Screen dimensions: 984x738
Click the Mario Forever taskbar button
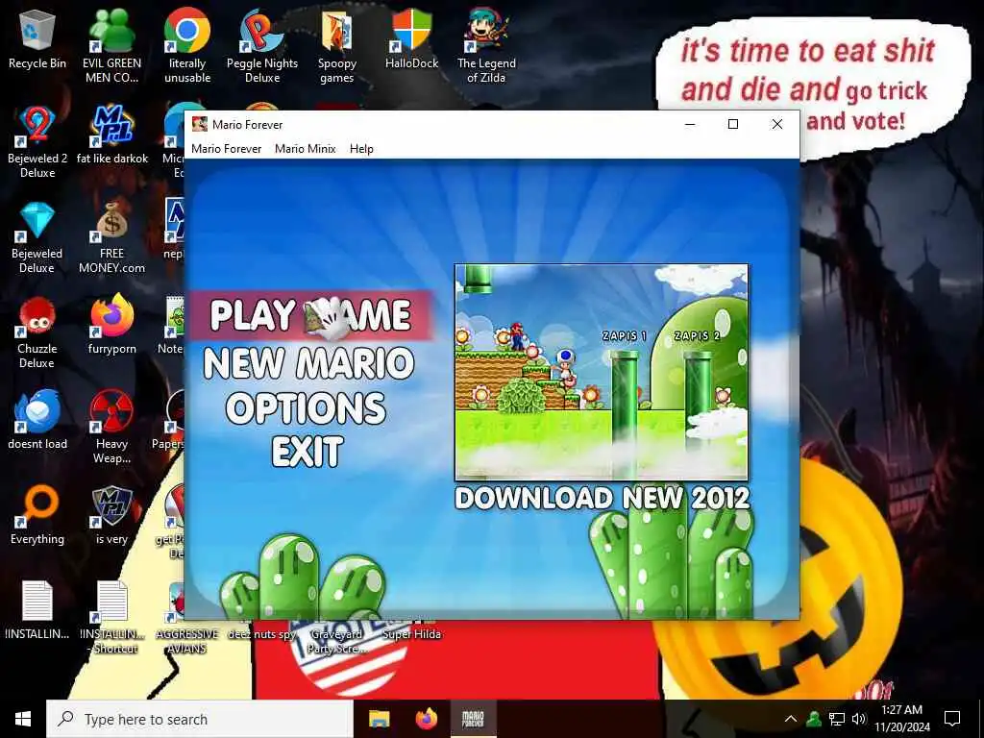473,719
